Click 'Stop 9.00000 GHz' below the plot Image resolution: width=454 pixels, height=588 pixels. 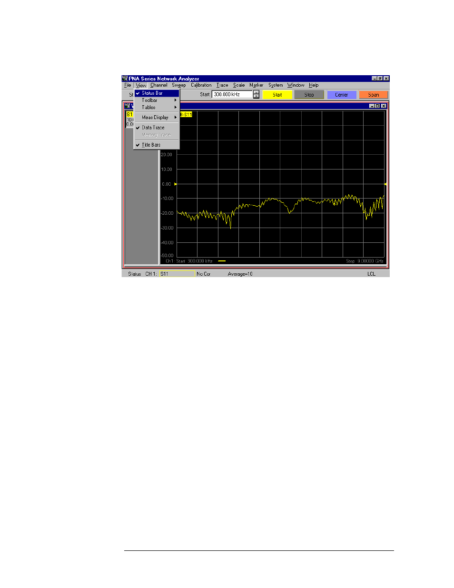(365, 261)
